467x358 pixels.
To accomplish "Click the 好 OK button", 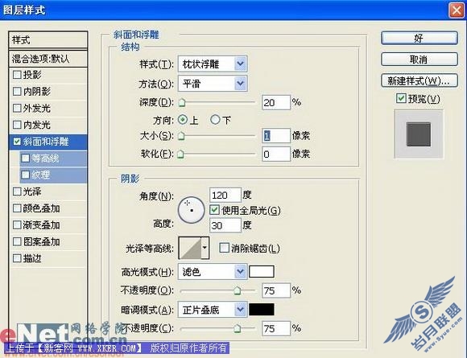I will click(x=419, y=38).
